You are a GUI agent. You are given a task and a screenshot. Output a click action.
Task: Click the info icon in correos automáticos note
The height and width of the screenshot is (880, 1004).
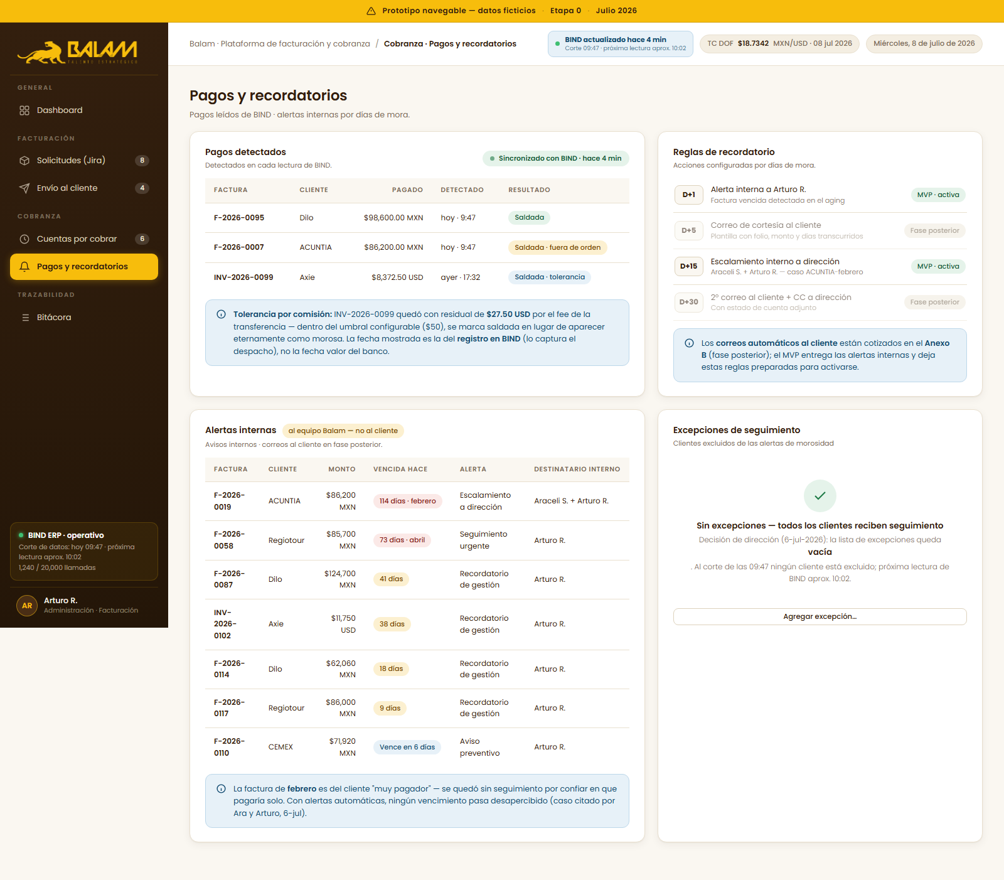[x=689, y=343]
